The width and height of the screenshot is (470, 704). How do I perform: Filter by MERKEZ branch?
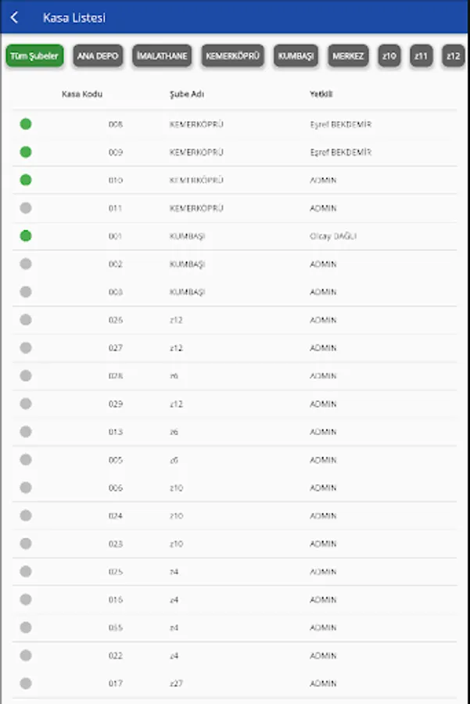348,56
